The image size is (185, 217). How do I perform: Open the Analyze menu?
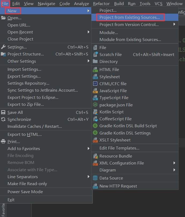coord(82,3)
